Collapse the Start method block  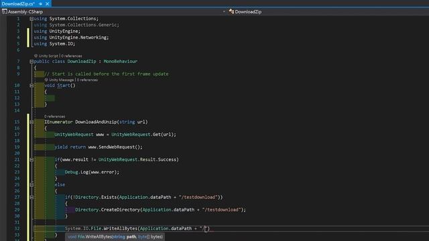(x=32, y=86)
